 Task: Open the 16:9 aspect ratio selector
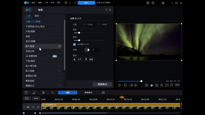[x=177, y=85]
